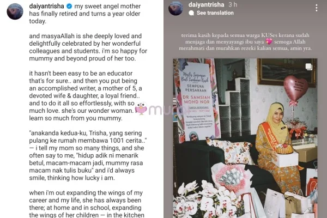The width and height of the screenshot is (327, 218).
Task: Click the caption's opening line about mother
Action: click(x=85, y=14)
